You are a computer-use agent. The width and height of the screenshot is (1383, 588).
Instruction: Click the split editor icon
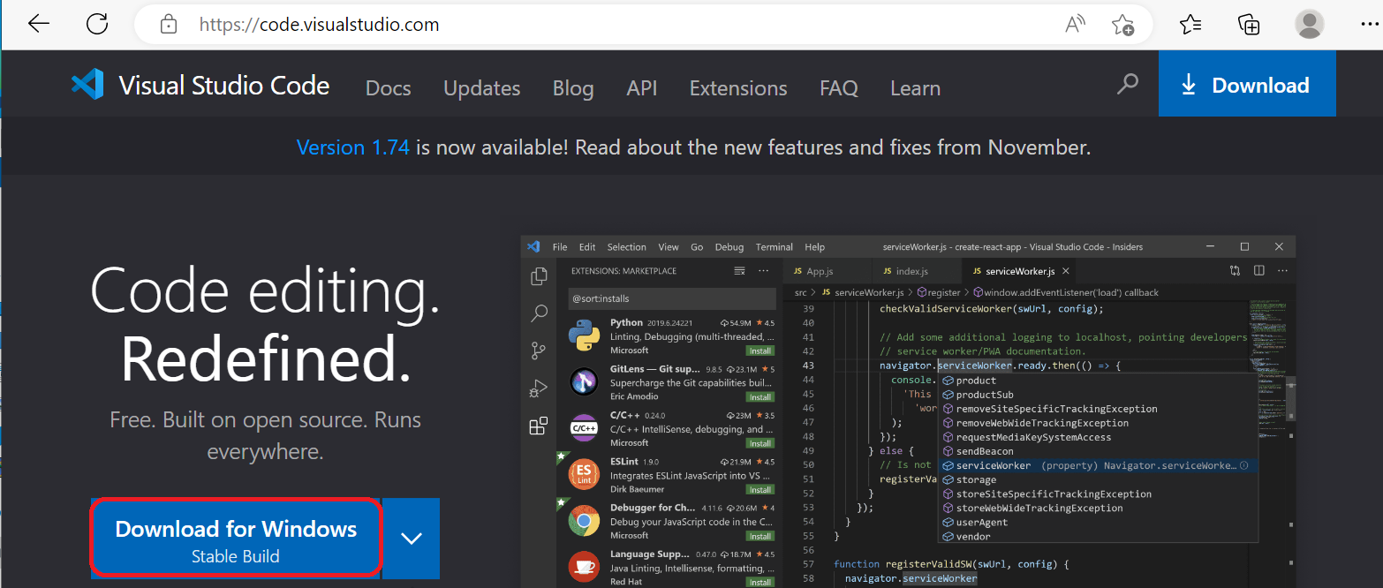(1259, 271)
